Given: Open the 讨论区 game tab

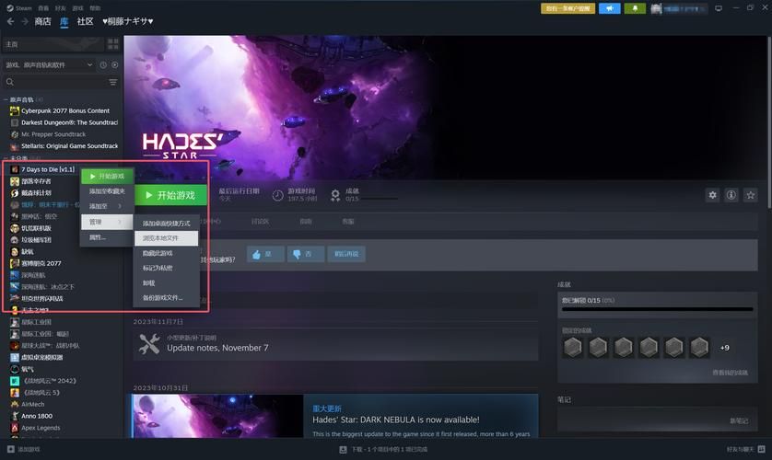Looking at the screenshot, I should [260, 222].
